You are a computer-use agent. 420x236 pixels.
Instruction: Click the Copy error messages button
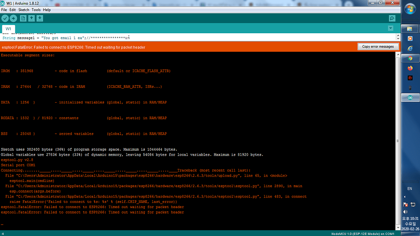click(x=378, y=47)
